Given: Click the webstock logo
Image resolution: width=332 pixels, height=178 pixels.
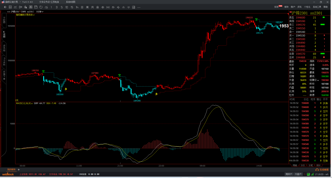Looking at the screenshot, I should [x=8, y=174].
